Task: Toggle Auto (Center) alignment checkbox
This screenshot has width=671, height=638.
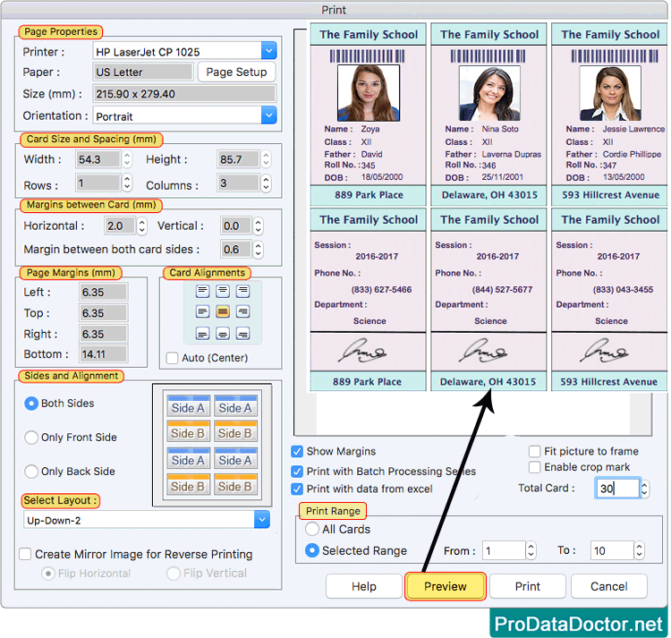Action: pyautogui.click(x=172, y=358)
